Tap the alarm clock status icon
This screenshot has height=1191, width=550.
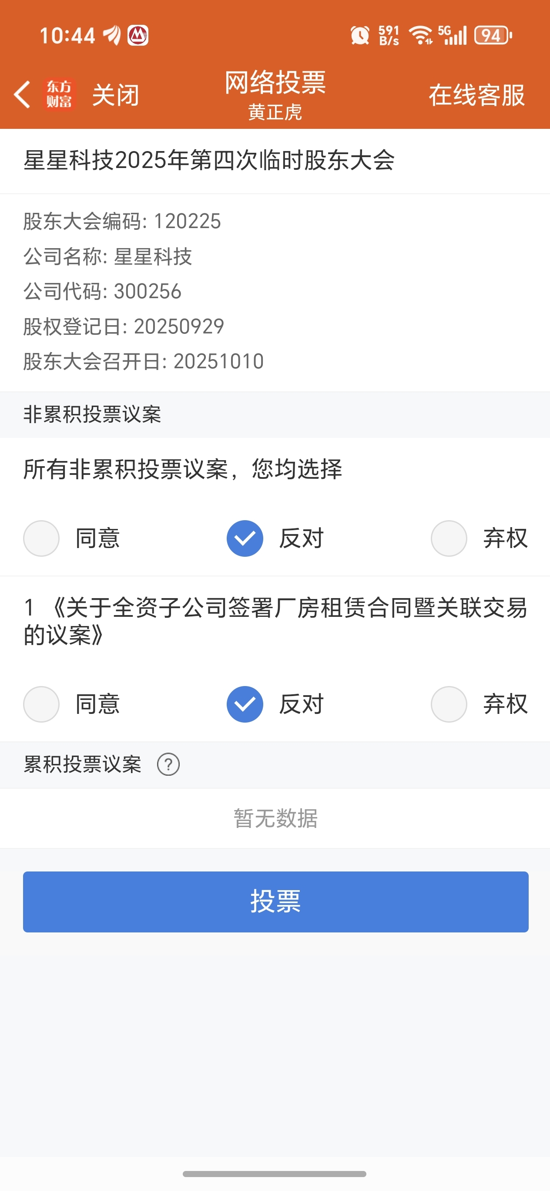click(x=360, y=36)
